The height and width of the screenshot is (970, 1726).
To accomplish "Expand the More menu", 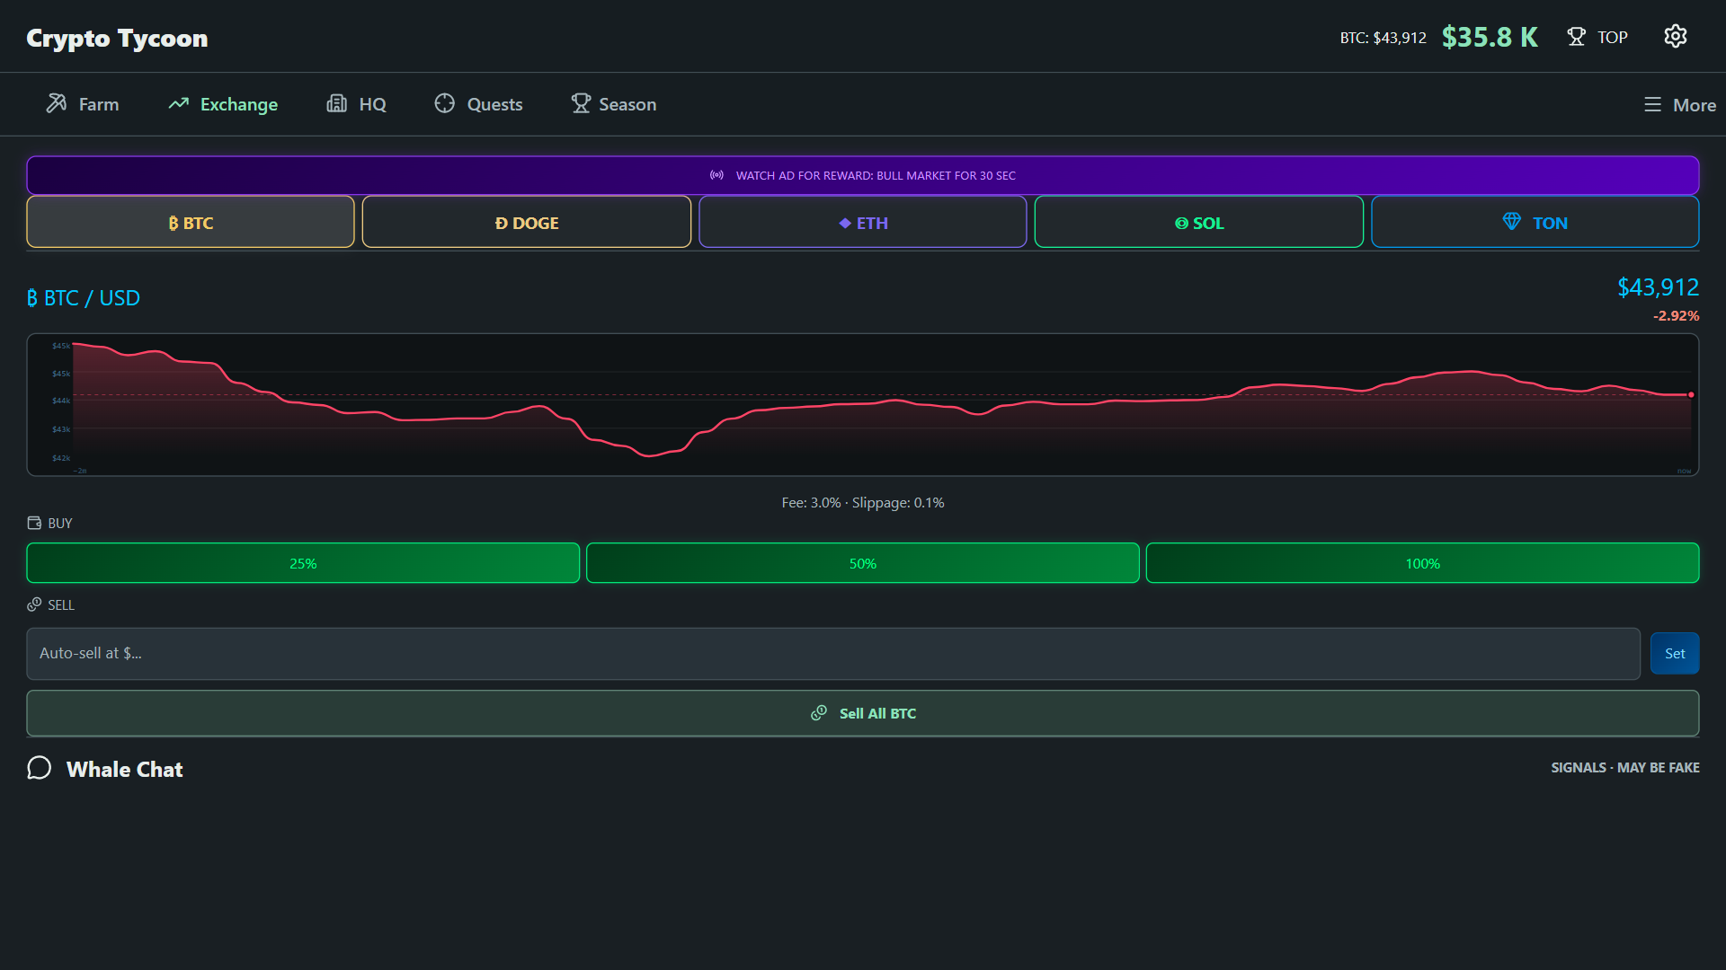I will click(1679, 104).
